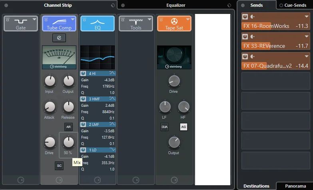Screen dimensions: 313x190
Task: Click the 1 LO frequency value 355.3Hz
Action: 108,163
